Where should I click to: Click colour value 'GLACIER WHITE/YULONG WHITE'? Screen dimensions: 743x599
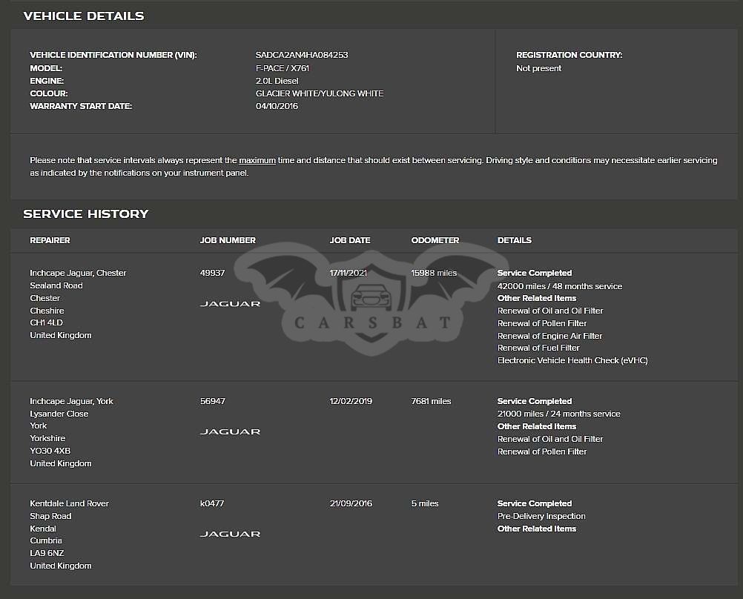pyautogui.click(x=320, y=94)
